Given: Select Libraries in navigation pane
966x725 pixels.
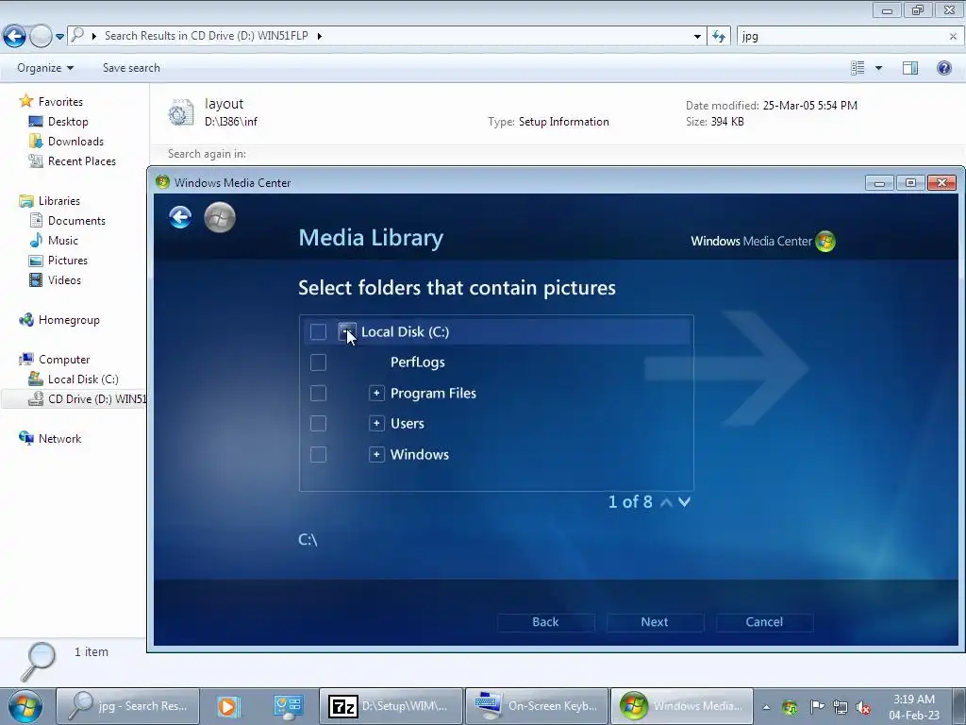Looking at the screenshot, I should pos(59,201).
